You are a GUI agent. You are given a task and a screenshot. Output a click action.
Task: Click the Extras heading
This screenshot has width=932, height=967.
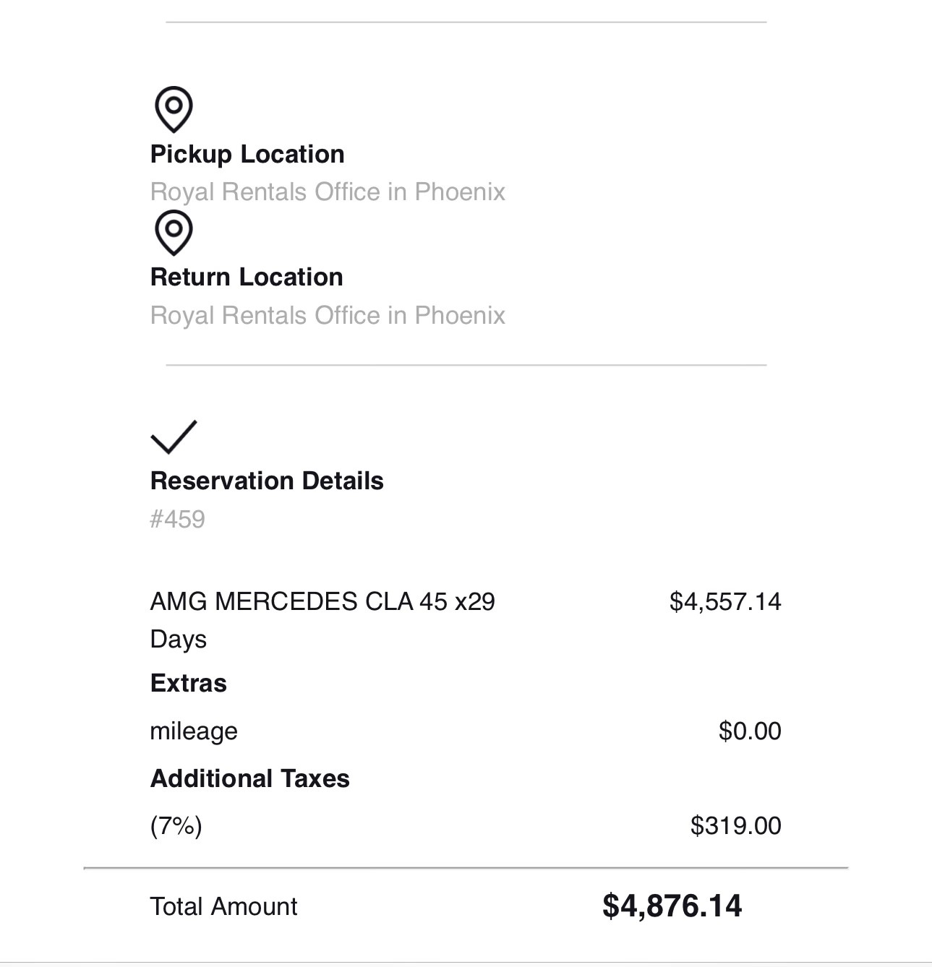188,684
